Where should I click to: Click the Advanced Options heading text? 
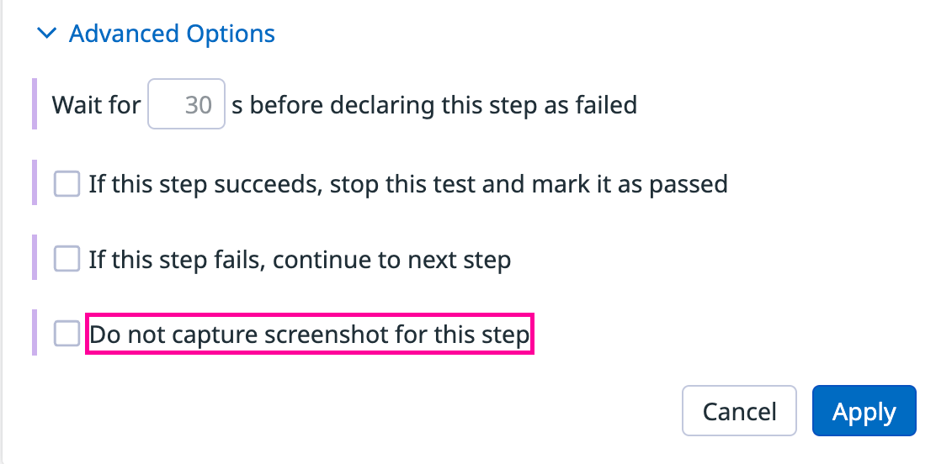tap(172, 34)
